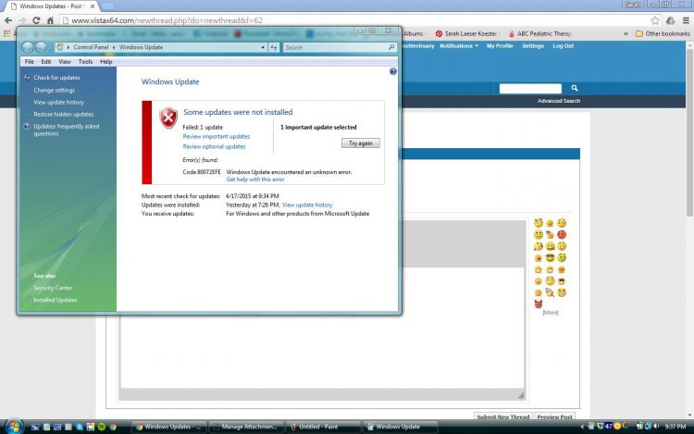The width and height of the screenshot is (694, 434).
Task: Open the View menu
Action: (65, 61)
